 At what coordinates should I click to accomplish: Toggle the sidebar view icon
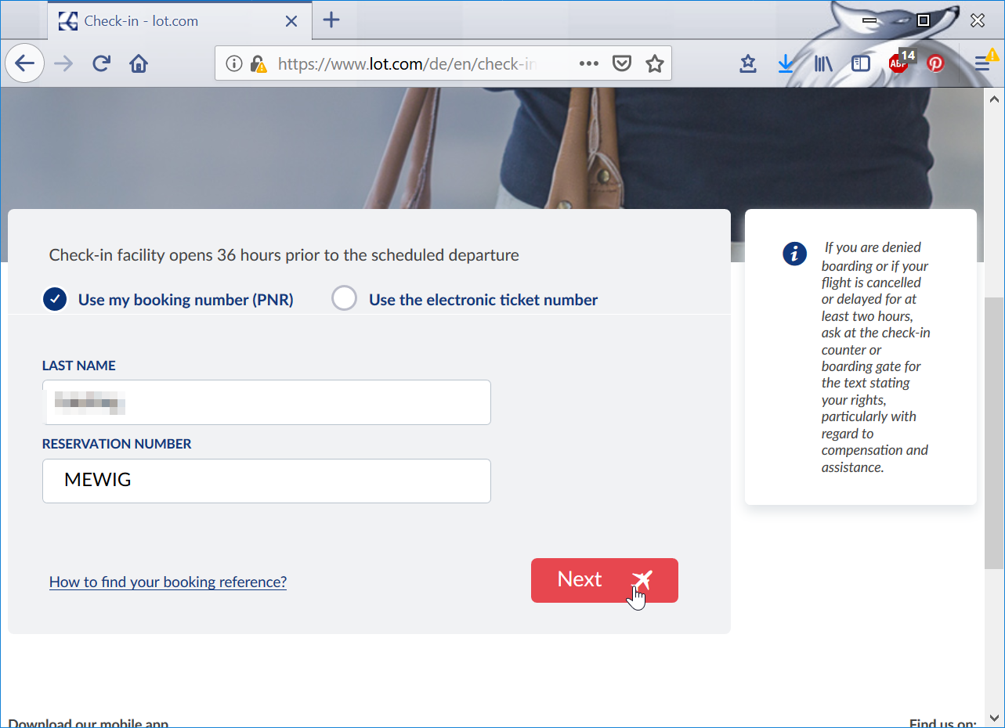pyautogui.click(x=861, y=63)
